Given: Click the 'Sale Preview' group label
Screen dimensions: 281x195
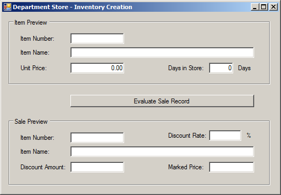Looking at the screenshot, I should (x=31, y=122).
